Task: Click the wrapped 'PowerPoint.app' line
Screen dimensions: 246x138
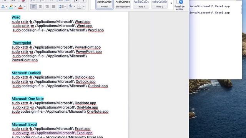Action: (25, 60)
